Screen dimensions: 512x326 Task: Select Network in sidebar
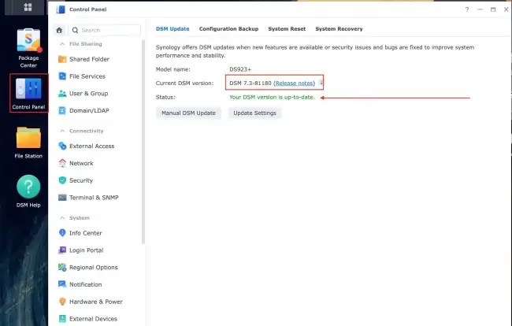pos(81,163)
